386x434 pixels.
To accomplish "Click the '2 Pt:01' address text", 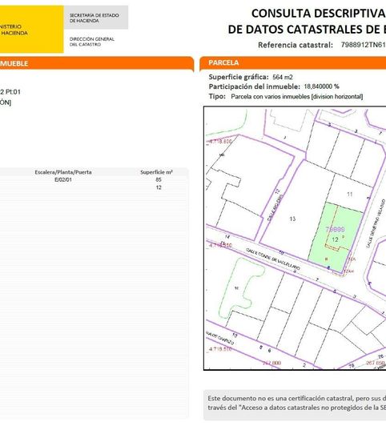I will click(10, 92).
